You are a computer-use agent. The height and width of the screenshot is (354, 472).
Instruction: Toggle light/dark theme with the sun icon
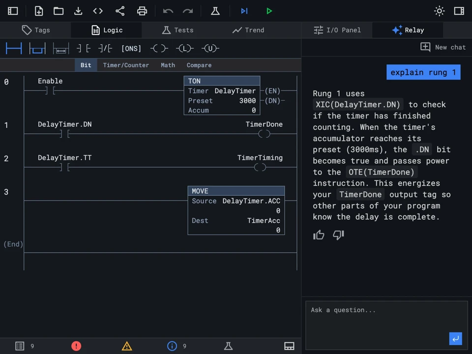tap(439, 11)
